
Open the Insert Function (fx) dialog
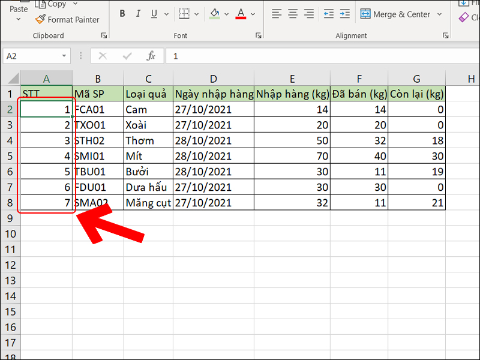click(x=152, y=56)
